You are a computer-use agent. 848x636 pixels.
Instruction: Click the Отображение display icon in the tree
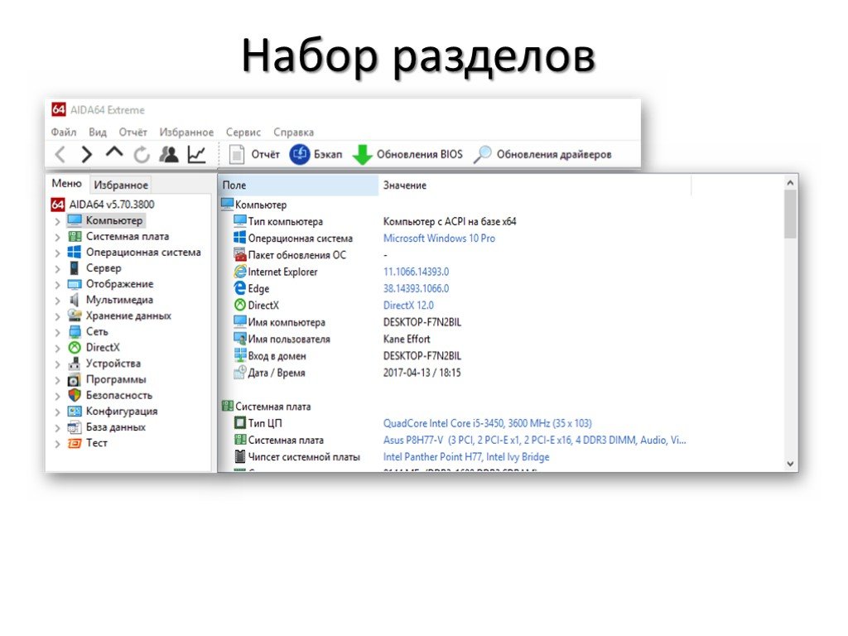(75, 284)
